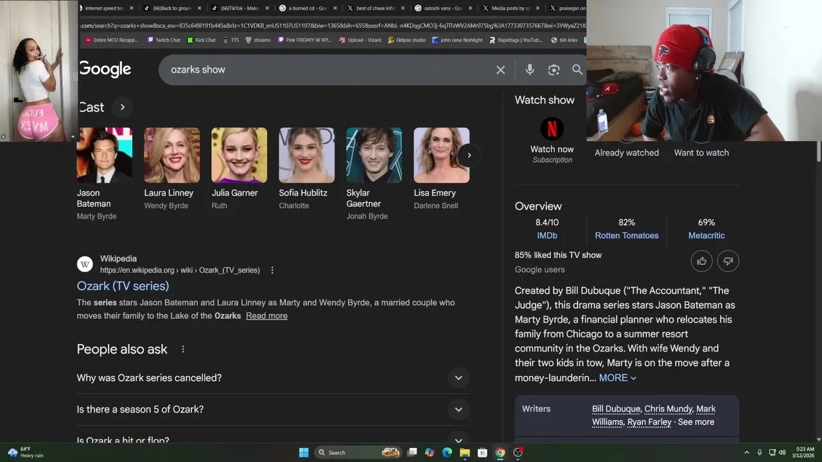
Task: Expand 'Is Ozark a hit or flop?' question
Action: click(273, 440)
